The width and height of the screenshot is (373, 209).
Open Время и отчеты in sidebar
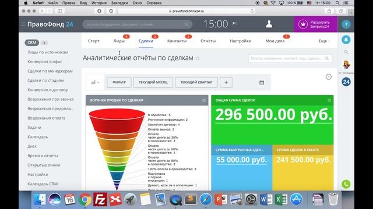[x=43, y=156]
